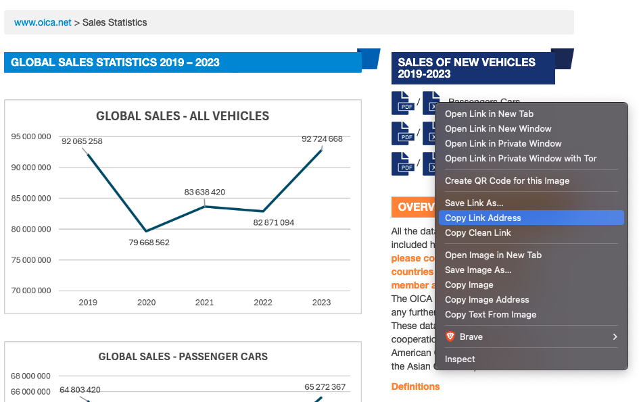The width and height of the screenshot is (639, 402).
Task: Follow the www.oica.net breadcrumb link
Action: pyautogui.click(x=43, y=22)
